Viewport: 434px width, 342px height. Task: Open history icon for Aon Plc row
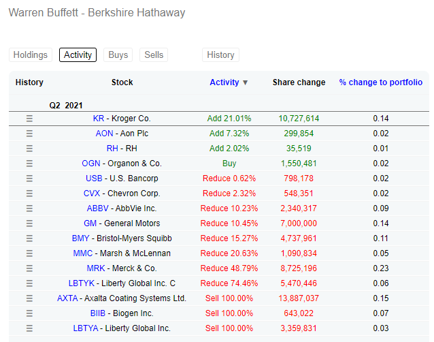coord(29,134)
